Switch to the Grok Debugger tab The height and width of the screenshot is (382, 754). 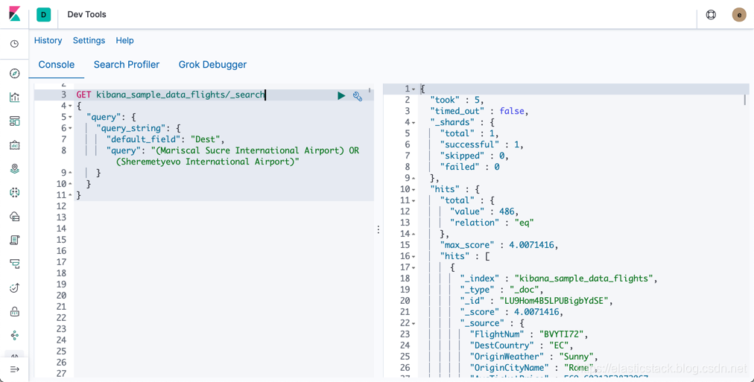tap(212, 65)
